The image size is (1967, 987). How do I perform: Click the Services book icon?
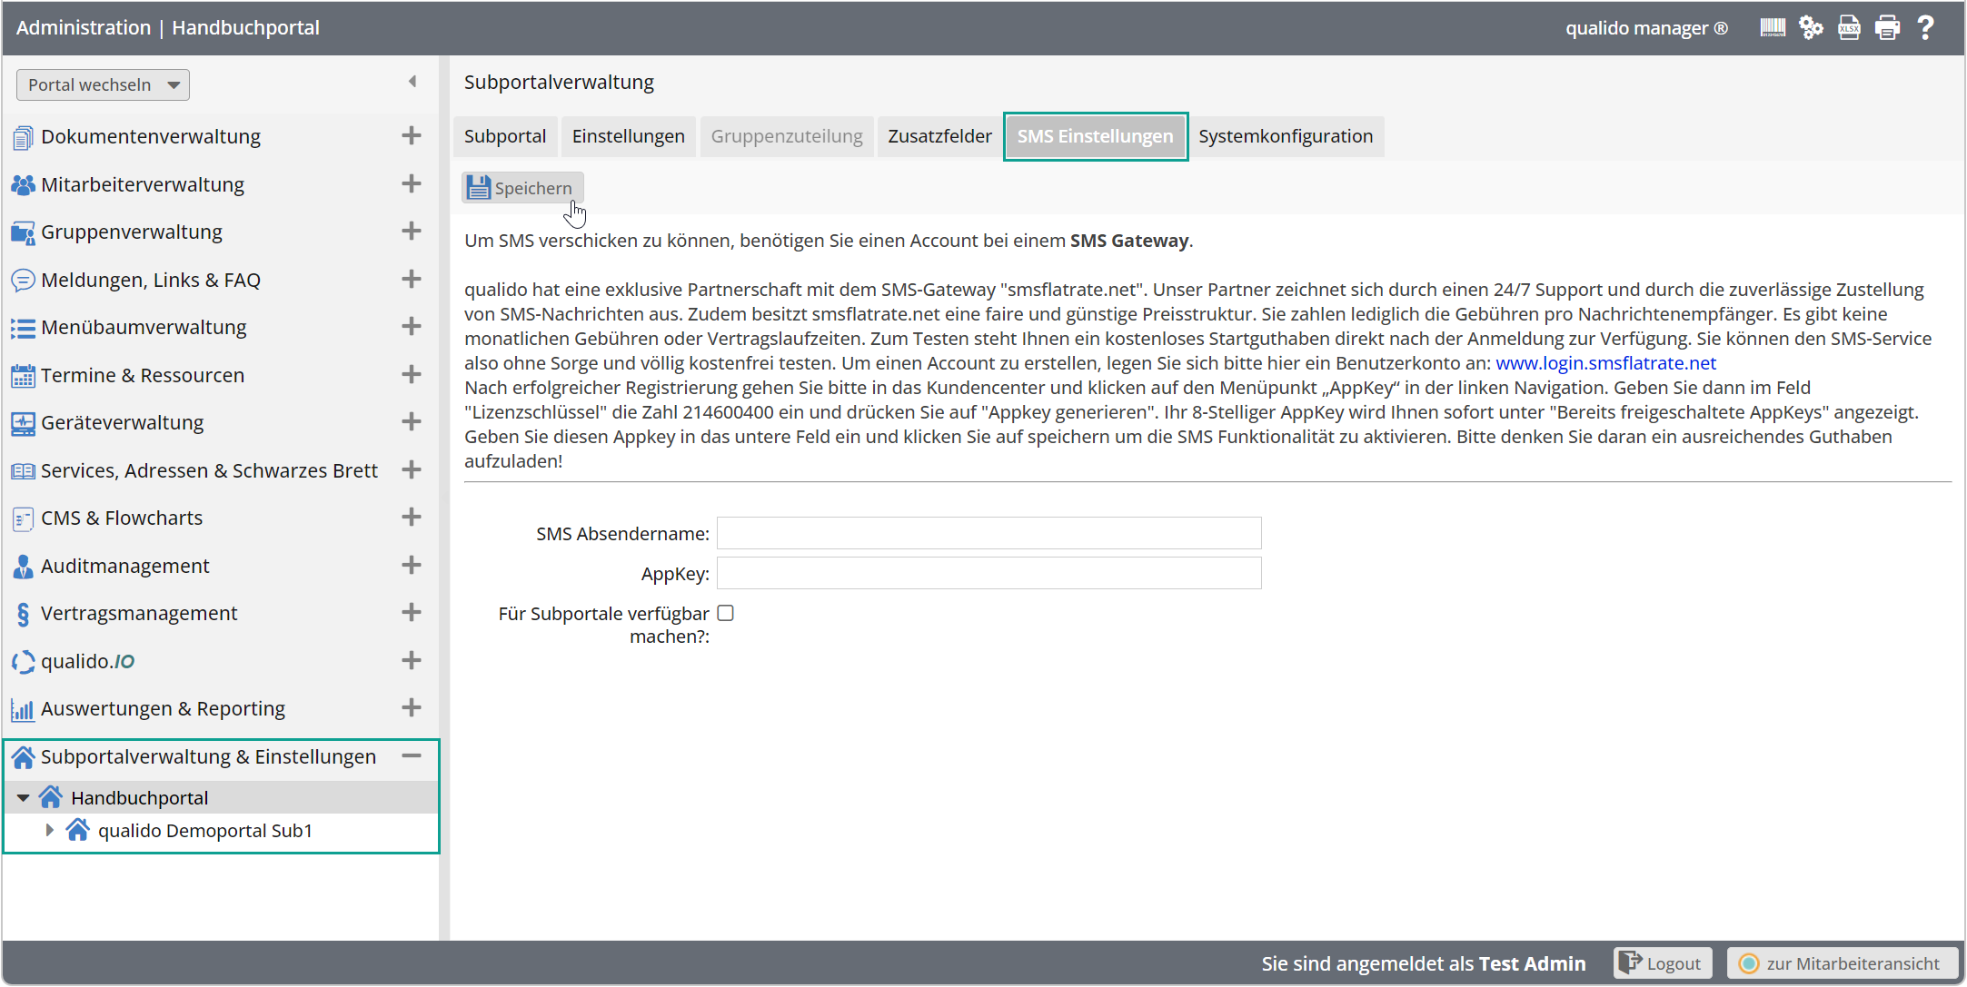pyautogui.click(x=23, y=471)
